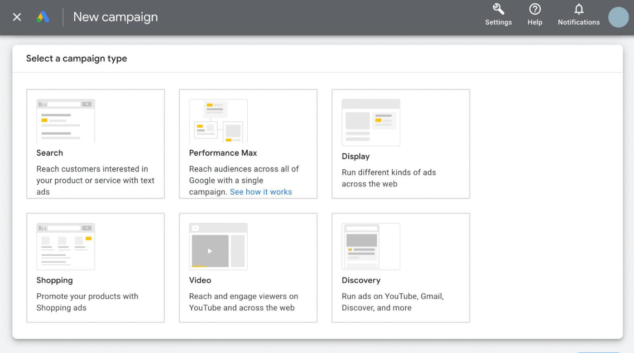Viewport: 634px width, 353px height.
Task: Click the Settings wrench icon
Action: (498, 9)
